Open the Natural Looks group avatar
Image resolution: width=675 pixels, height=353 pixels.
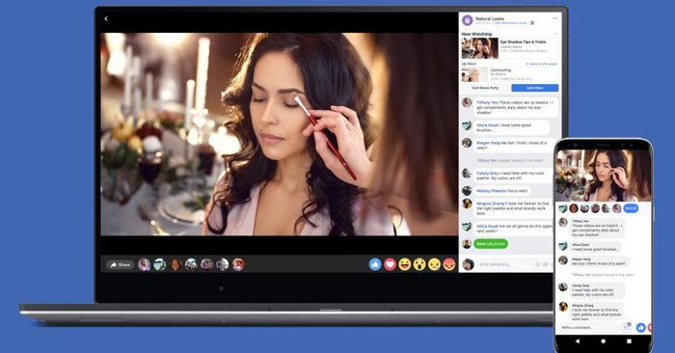(467, 20)
